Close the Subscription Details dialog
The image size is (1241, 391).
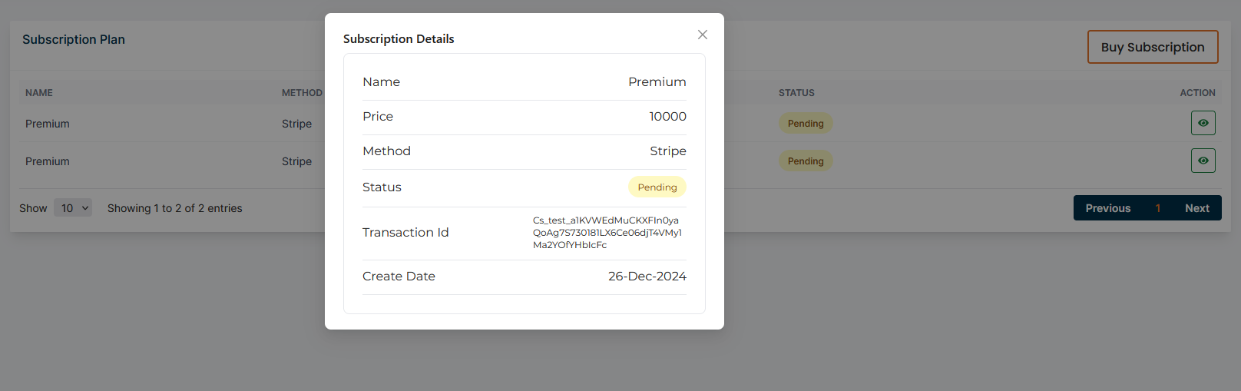coord(703,35)
